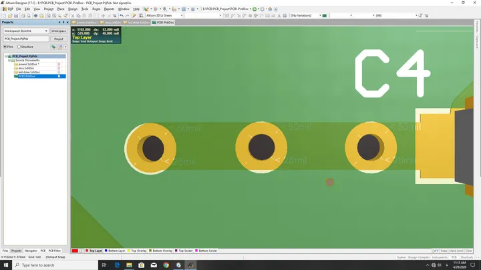Click the Undo arrow in the toolbar
Image resolution: width=481 pixels, height=270 pixels.
point(122,15)
